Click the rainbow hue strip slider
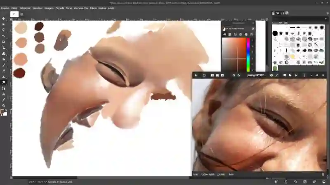The height and width of the screenshot is (185, 330). 248,55
